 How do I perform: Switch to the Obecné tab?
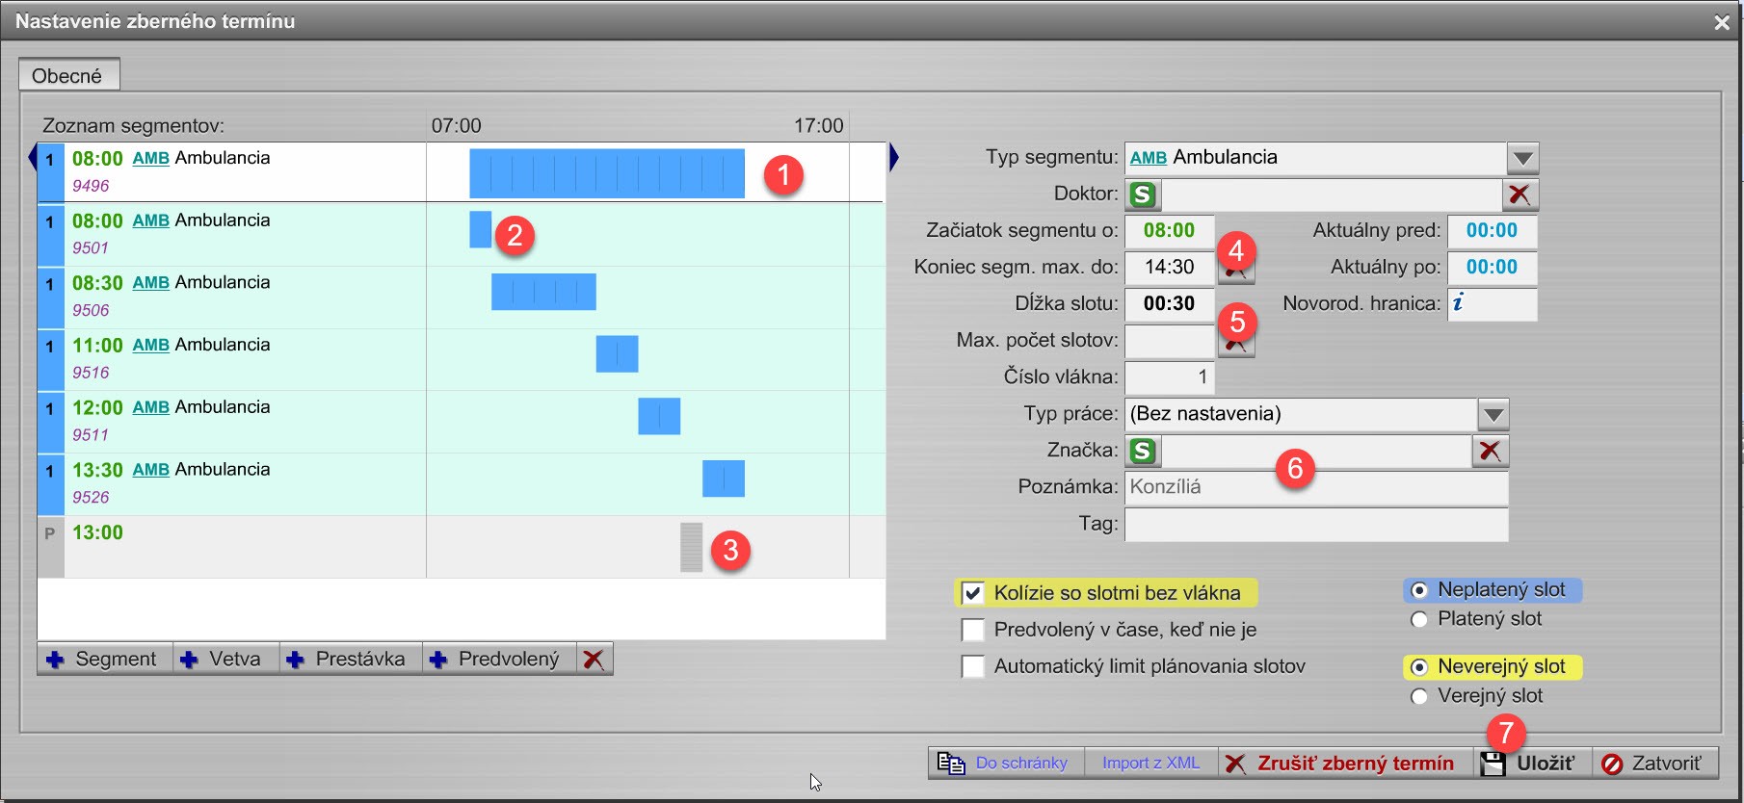tap(67, 75)
